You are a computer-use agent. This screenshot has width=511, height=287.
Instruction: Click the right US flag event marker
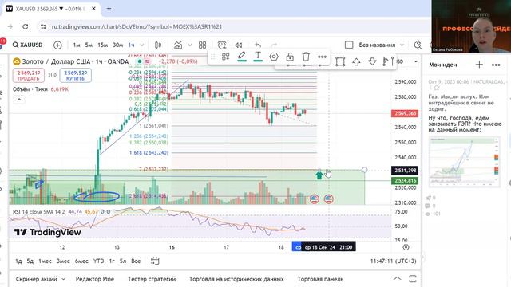(x=329, y=199)
